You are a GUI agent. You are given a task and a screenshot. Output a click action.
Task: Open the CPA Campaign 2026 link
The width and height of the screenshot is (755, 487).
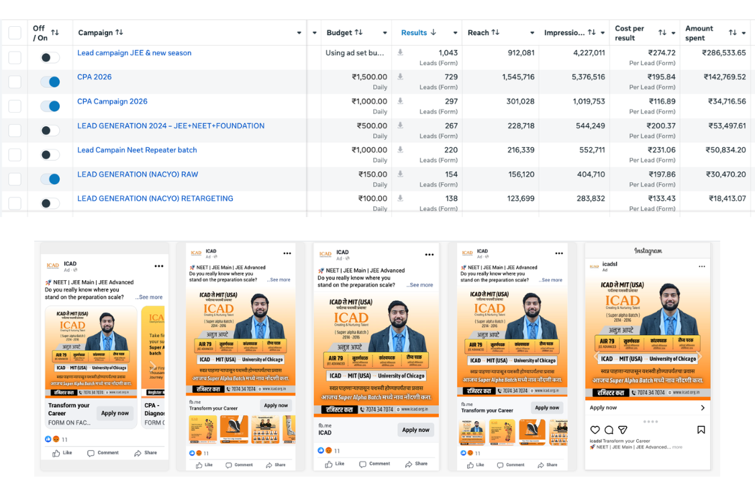click(x=112, y=101)
